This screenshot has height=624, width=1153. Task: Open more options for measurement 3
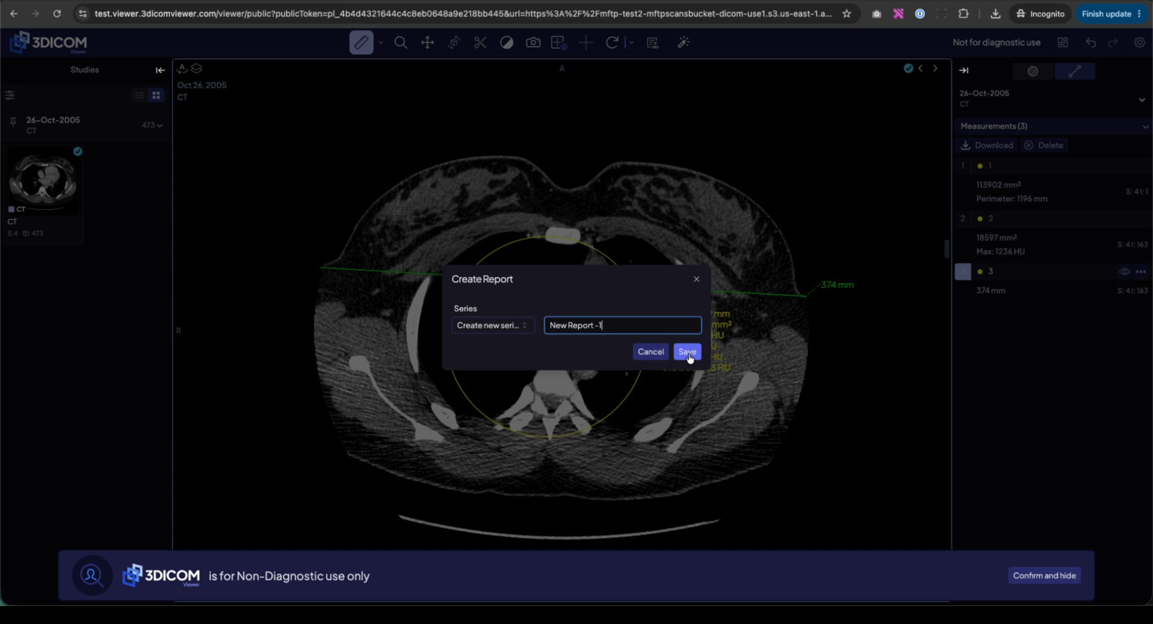[x=1141, y=272]
